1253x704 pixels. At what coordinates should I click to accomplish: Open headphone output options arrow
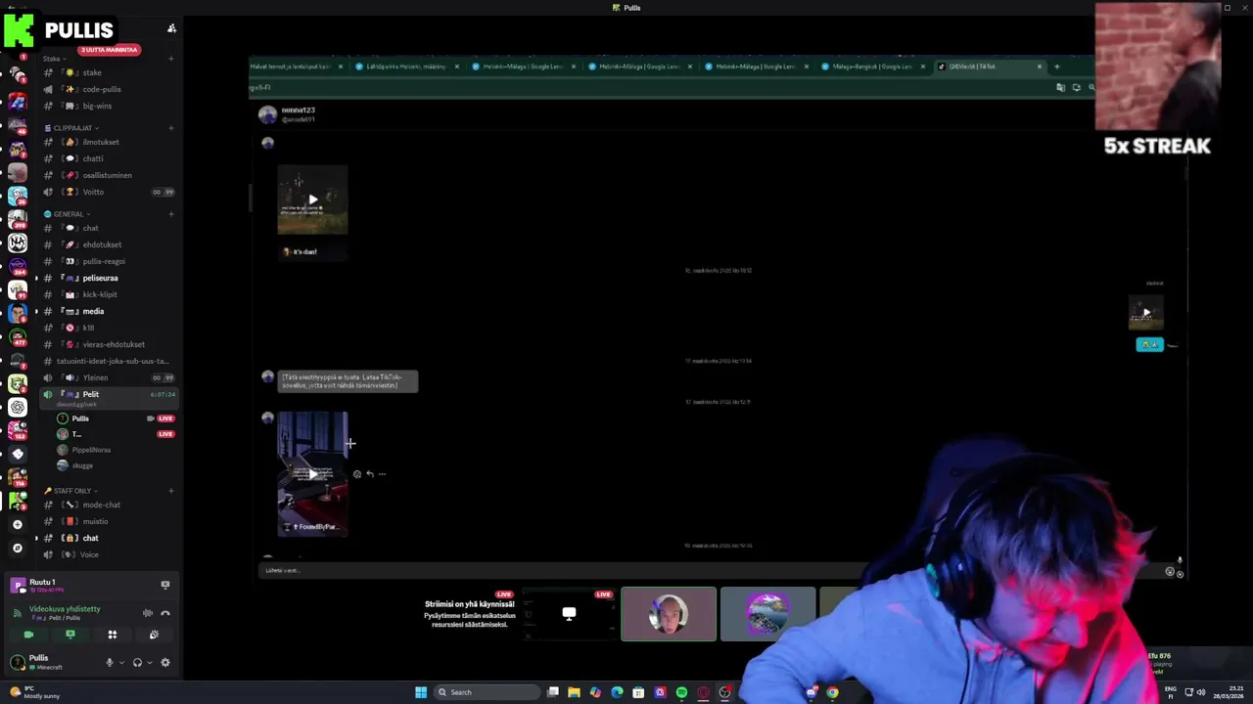tap(149, 662)
